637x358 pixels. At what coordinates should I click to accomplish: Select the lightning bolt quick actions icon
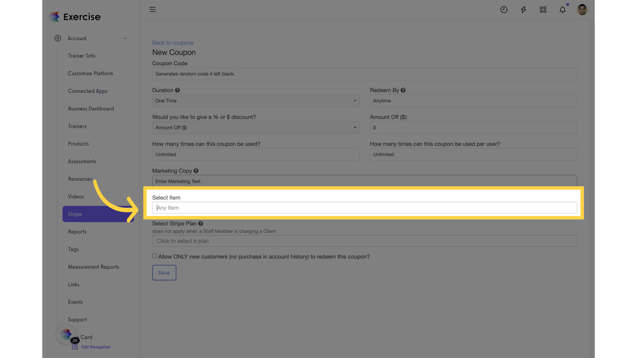click(x=523, y=9)
